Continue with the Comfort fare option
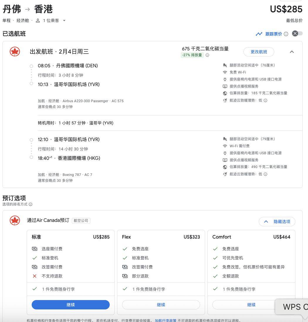This screenshot has height=322, width=308. pos(251,305)
